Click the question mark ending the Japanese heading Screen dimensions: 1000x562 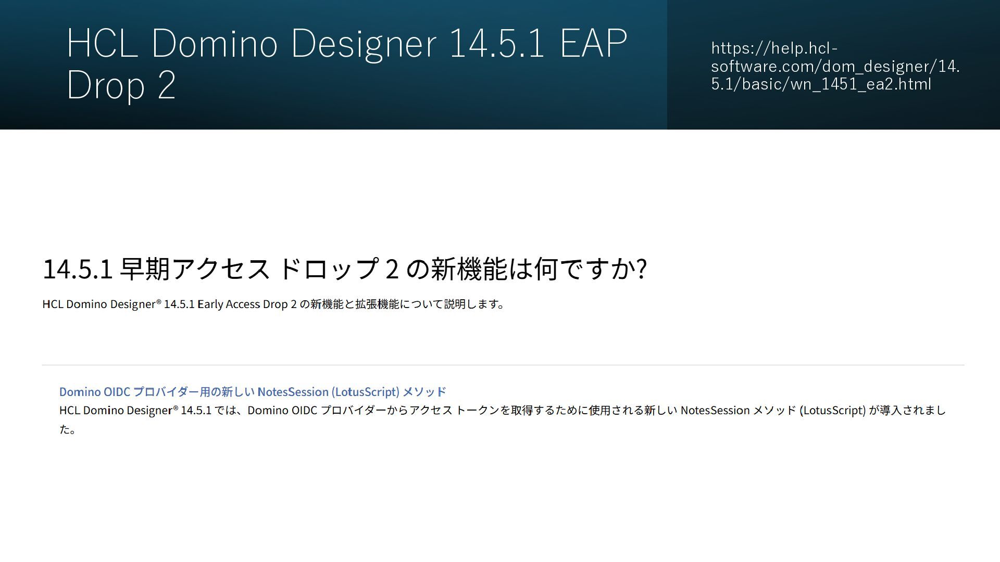(642, 269)
